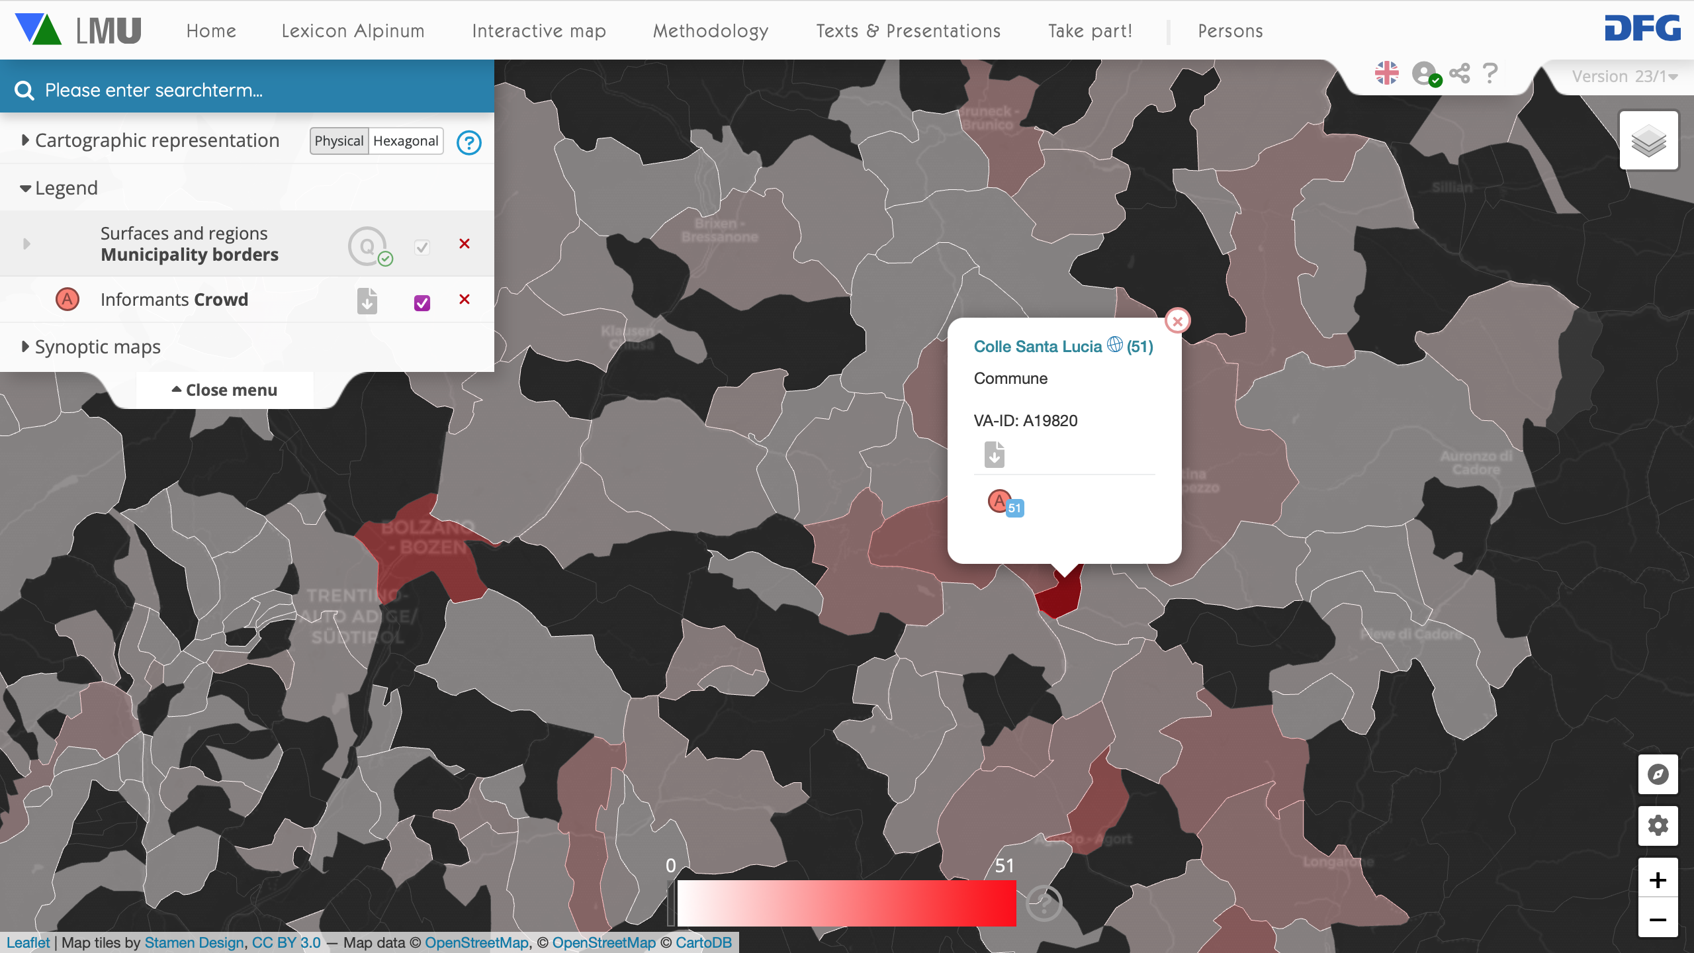Open Colle Santa Lucia link
The height and width of the screenshot is (953, 1694).
point(1037,346)
